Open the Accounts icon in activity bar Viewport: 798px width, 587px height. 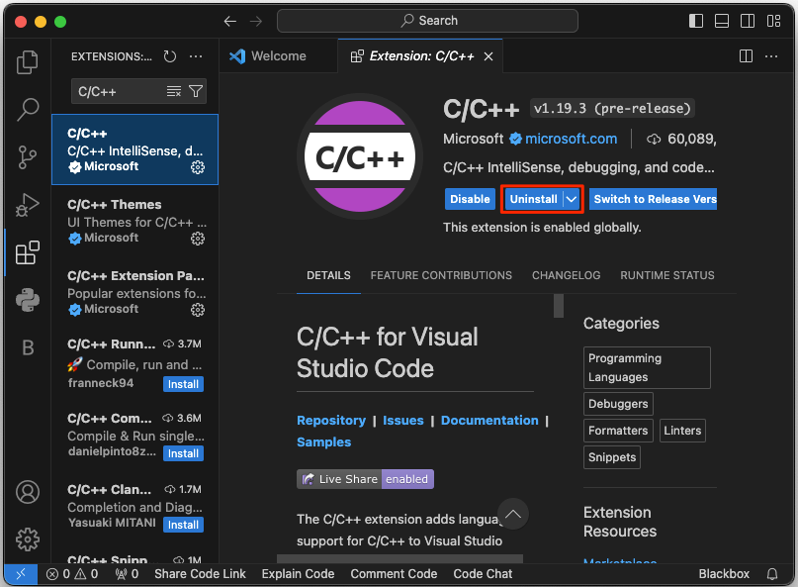(28, 492)
